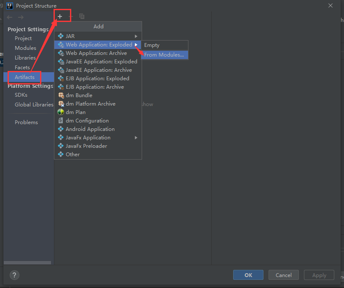Screen dimensions: 344x288
Task: Select Web Application: Exploded menu entry
Action: 98,45
